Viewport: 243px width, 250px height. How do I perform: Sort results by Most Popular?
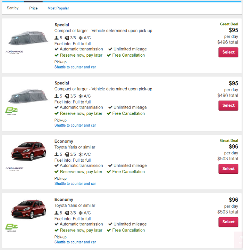pos(58,8)
